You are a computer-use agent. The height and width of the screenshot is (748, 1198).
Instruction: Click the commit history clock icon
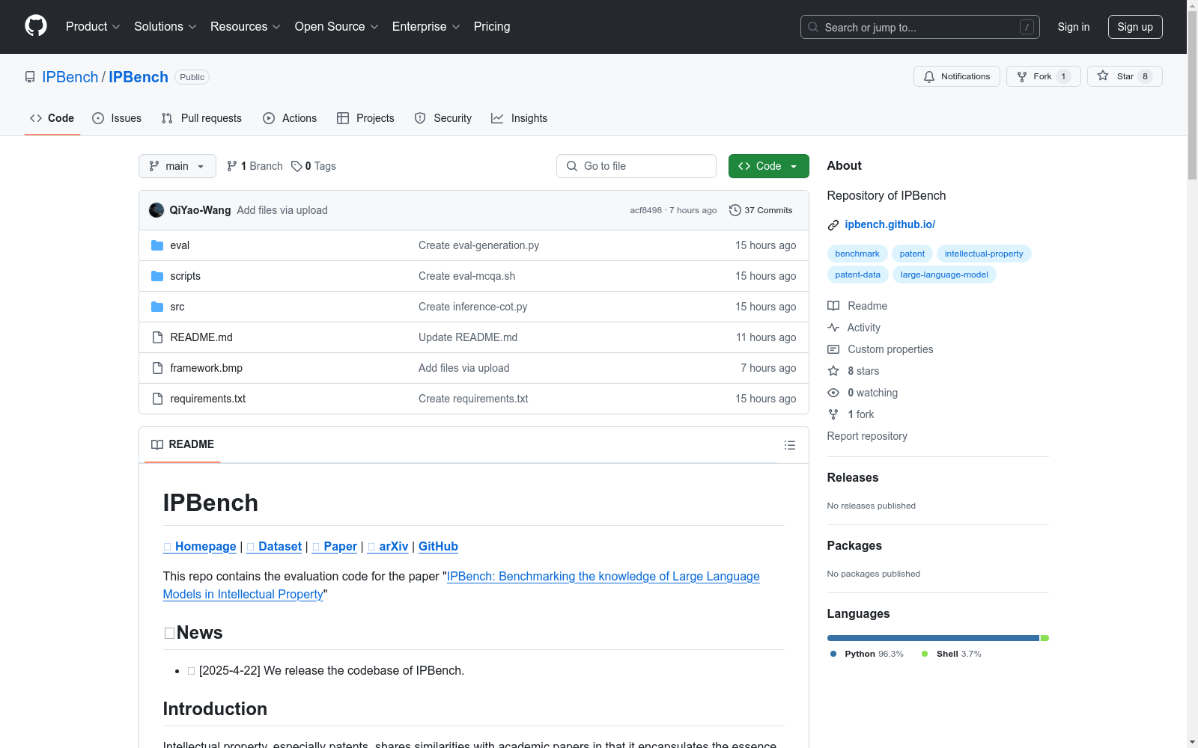click(735, 210)
